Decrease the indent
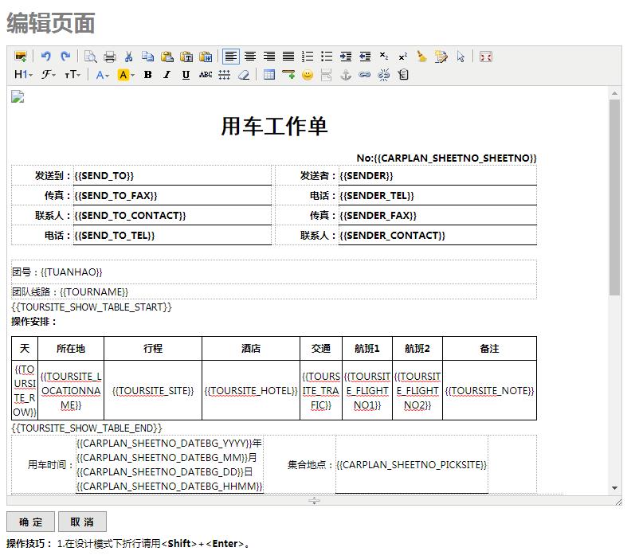Screen dimensions: 635x559 pyautogui.click(x=365, y=57)
